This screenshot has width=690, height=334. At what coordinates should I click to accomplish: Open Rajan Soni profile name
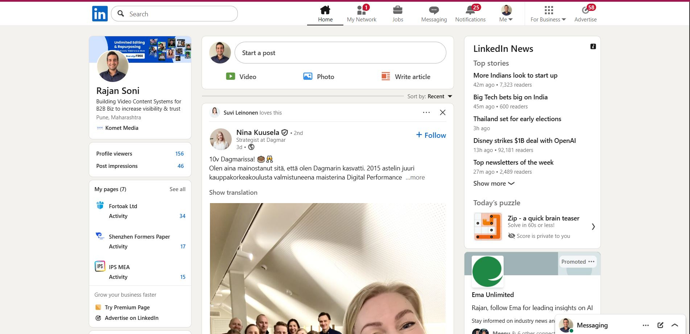tap(118, 91)
